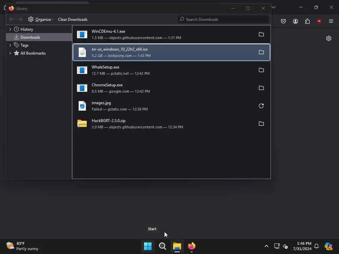
Task: Open Firefox list all tabs chevron
Action: 273,7
